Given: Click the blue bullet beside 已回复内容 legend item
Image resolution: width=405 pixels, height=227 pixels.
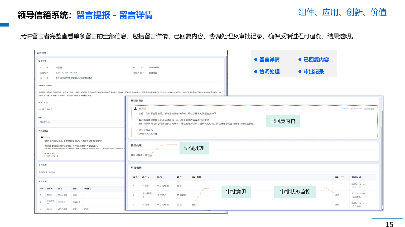Looking at the screenshot, I should [x=300, y=60].
